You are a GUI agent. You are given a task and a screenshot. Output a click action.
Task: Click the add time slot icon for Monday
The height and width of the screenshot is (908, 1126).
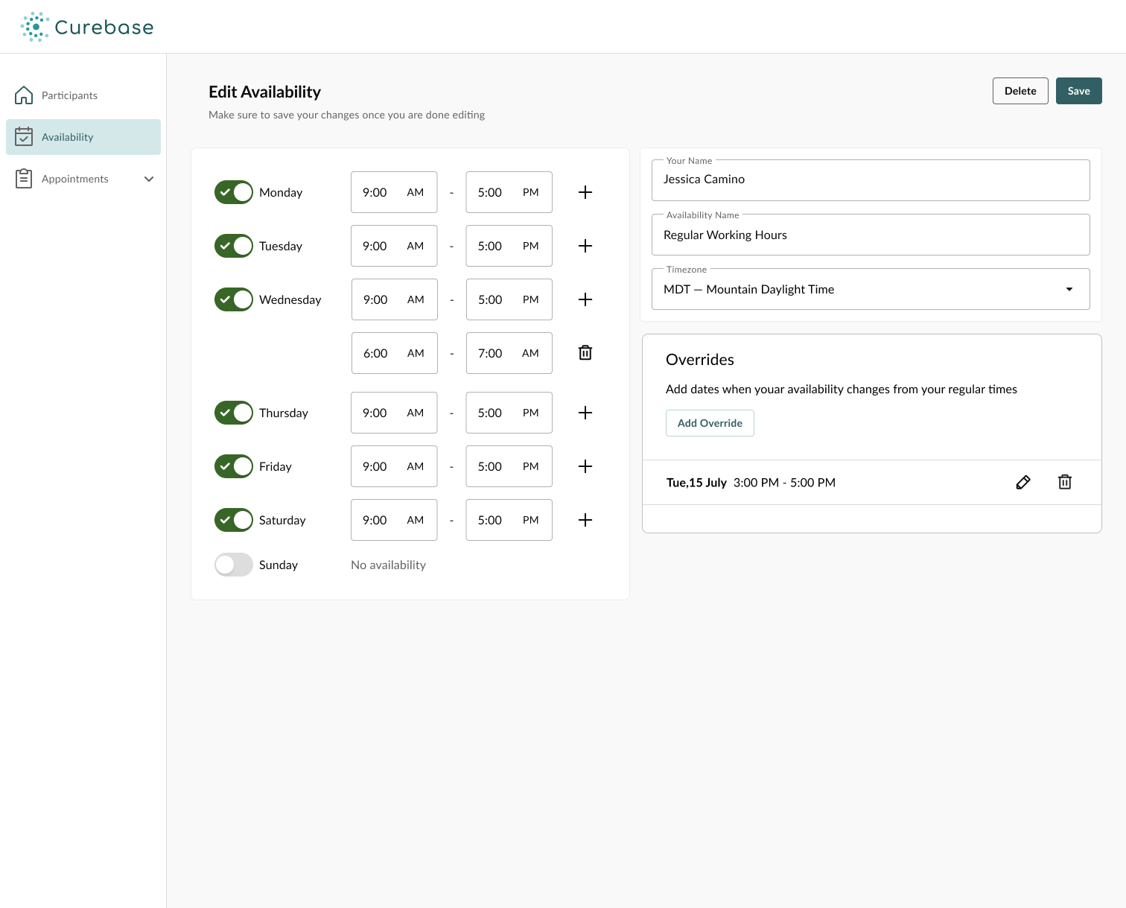click(x=585, y=192)
